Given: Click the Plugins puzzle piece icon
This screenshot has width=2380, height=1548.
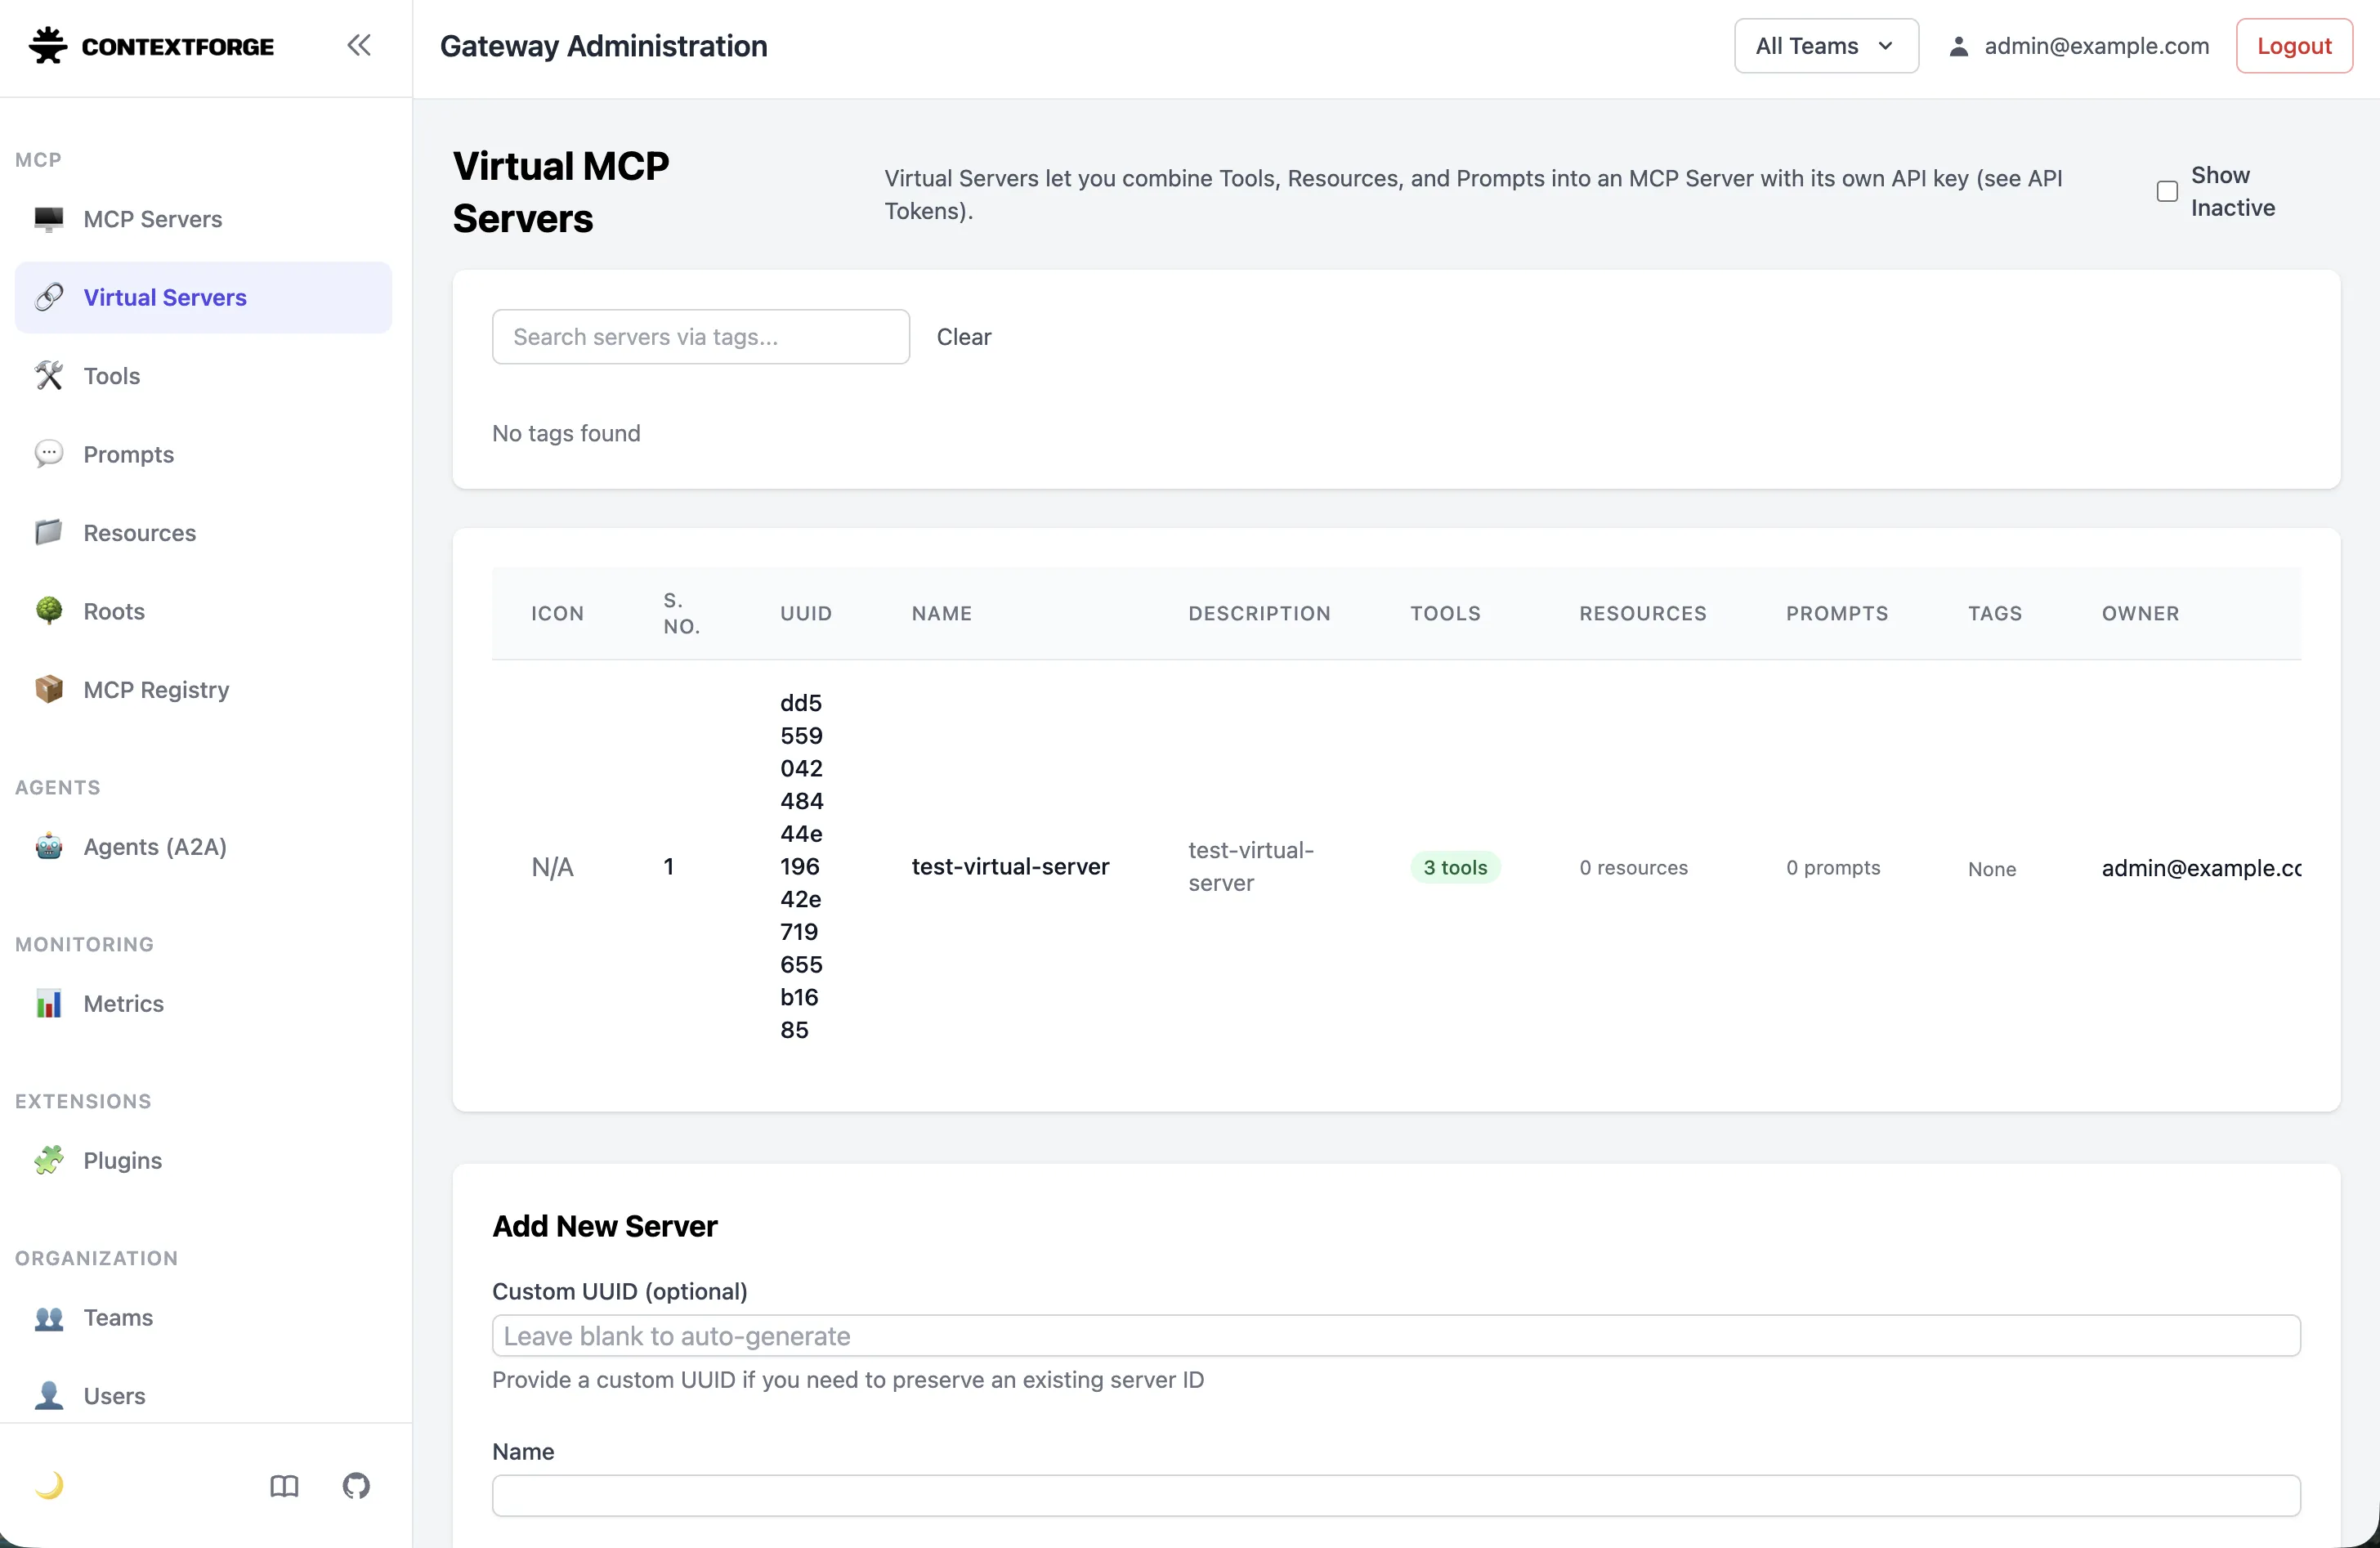Looking at the screenshot, I should 49,1160.
